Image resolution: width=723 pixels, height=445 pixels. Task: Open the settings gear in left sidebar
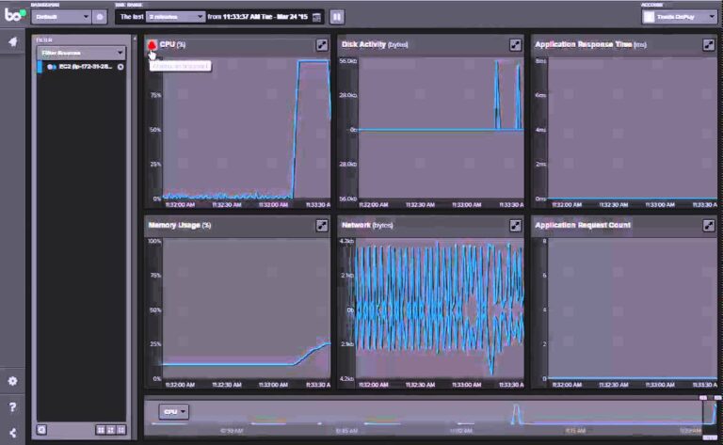pos(12,381)
